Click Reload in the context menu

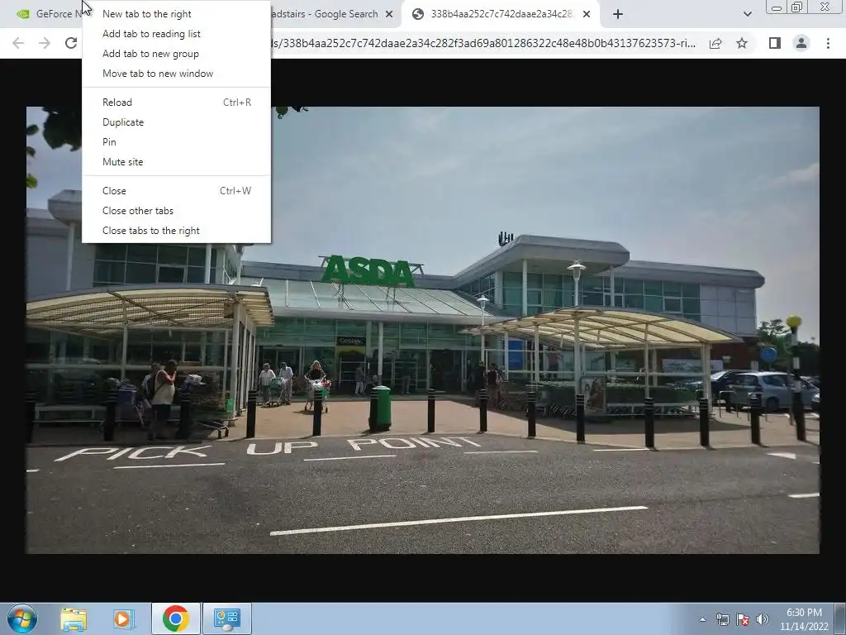click(x=176, y=102)
